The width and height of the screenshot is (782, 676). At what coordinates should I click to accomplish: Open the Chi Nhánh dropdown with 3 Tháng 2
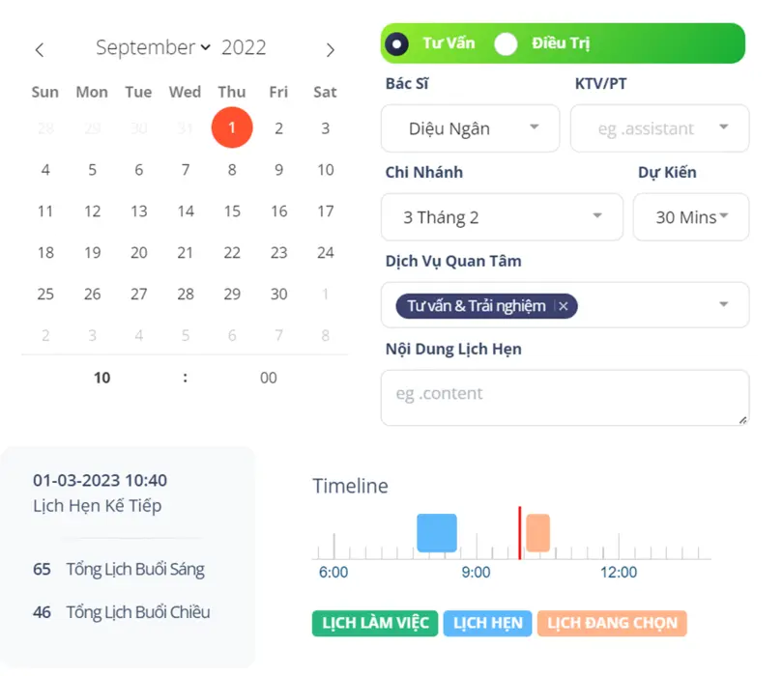click(501, 217)
